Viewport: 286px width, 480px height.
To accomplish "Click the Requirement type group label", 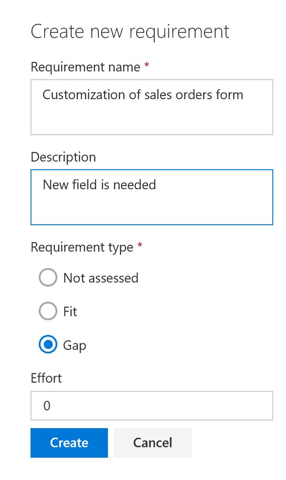I will (x=82, y=247).
